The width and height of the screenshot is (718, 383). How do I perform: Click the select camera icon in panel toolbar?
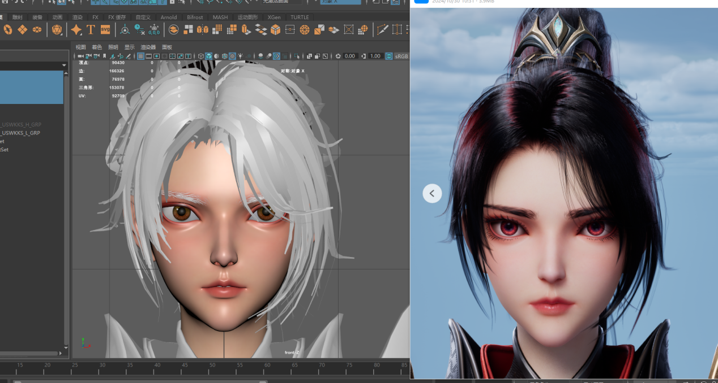click(81, 56)
